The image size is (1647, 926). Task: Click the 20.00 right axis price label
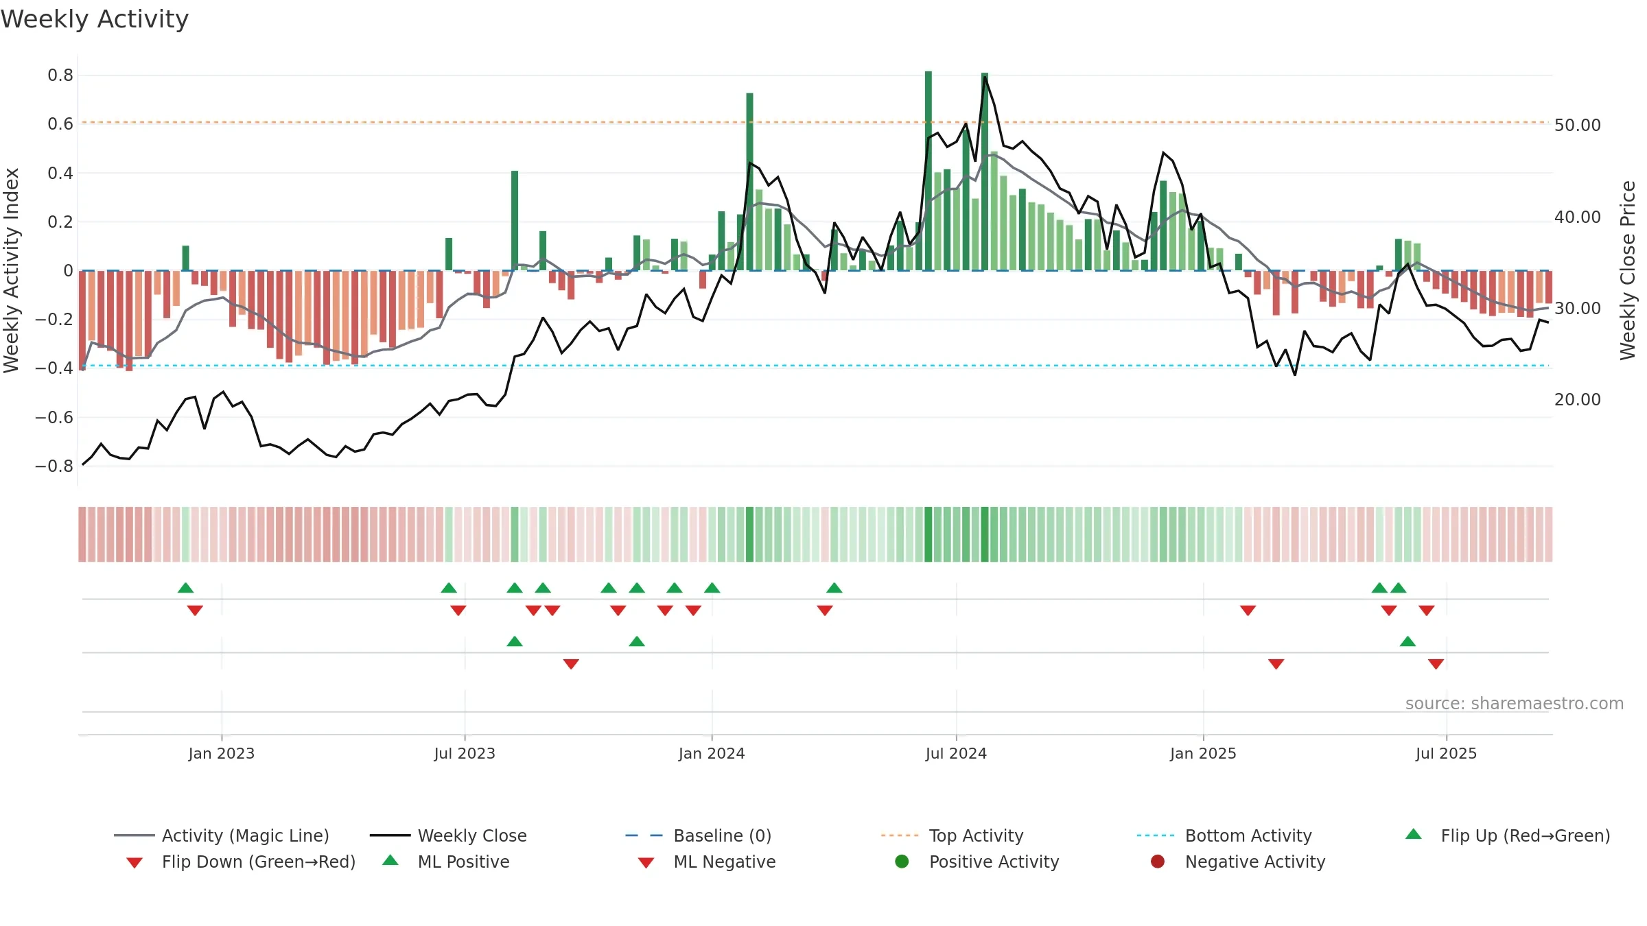point(1577,399)
